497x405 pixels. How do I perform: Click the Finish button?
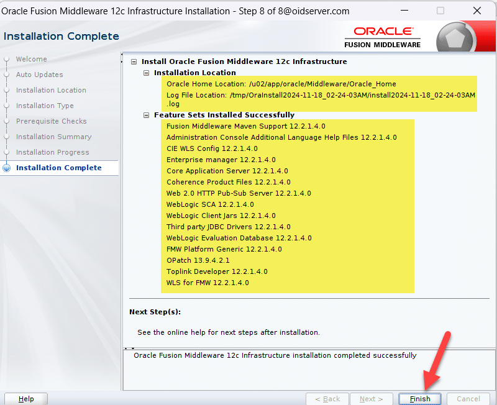[x=420, y=399]
